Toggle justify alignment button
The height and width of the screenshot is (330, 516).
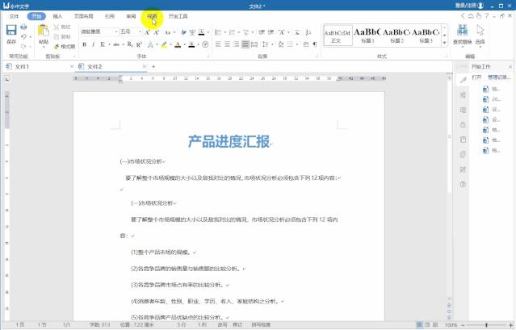[x=245, y=44]
